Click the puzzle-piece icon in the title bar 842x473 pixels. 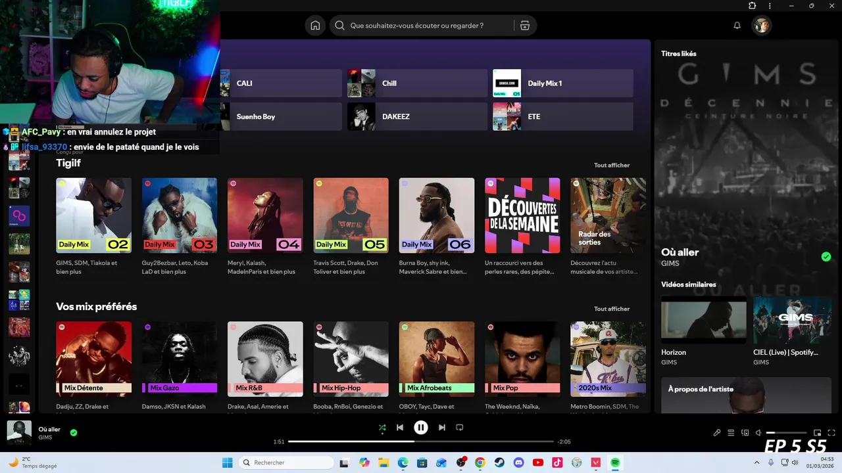752,6
